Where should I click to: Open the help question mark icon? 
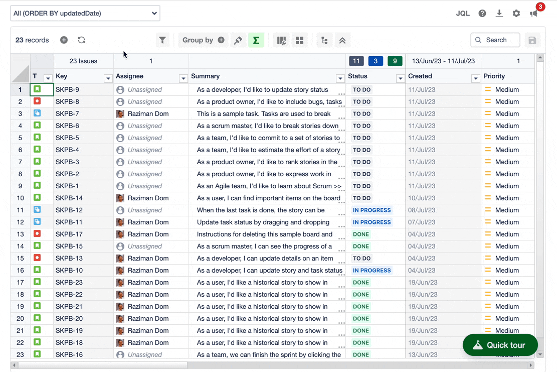(482, 14)
